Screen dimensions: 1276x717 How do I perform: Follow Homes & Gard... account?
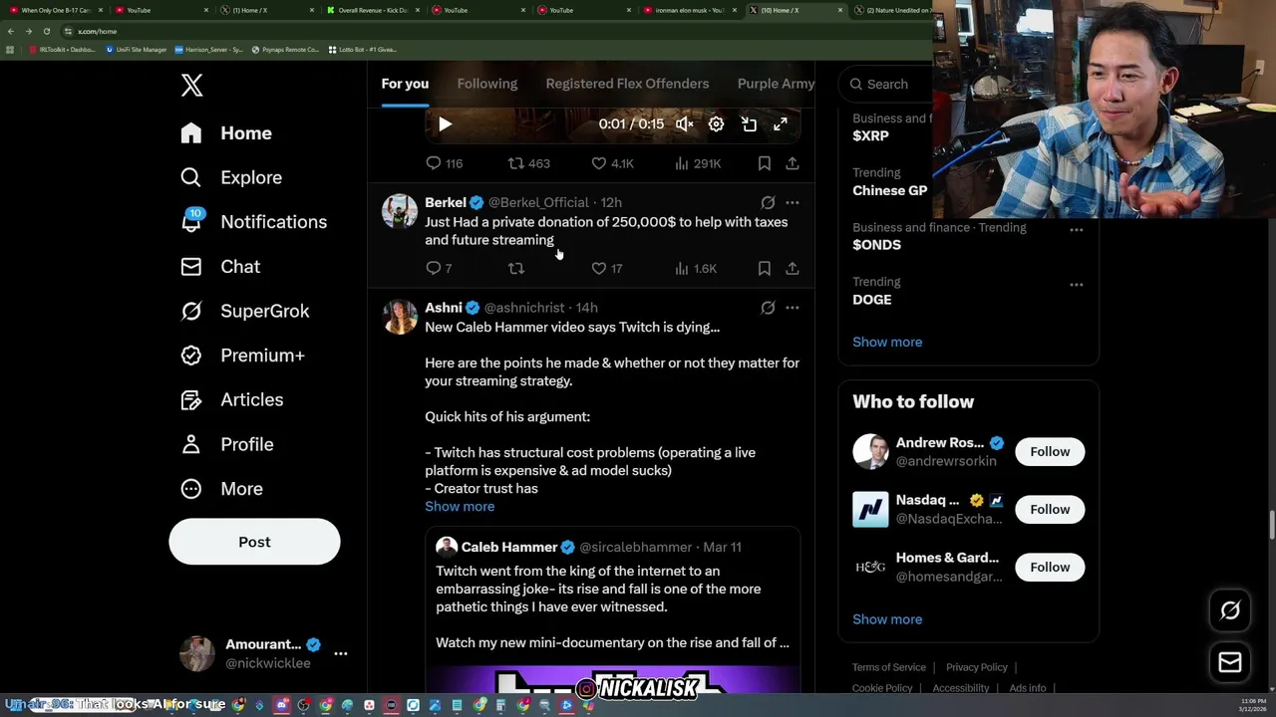(x=1050, y=568)
